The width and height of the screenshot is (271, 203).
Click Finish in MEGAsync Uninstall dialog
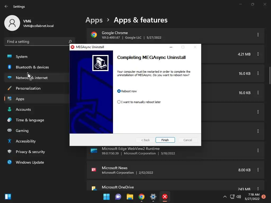tap(165, 140)
